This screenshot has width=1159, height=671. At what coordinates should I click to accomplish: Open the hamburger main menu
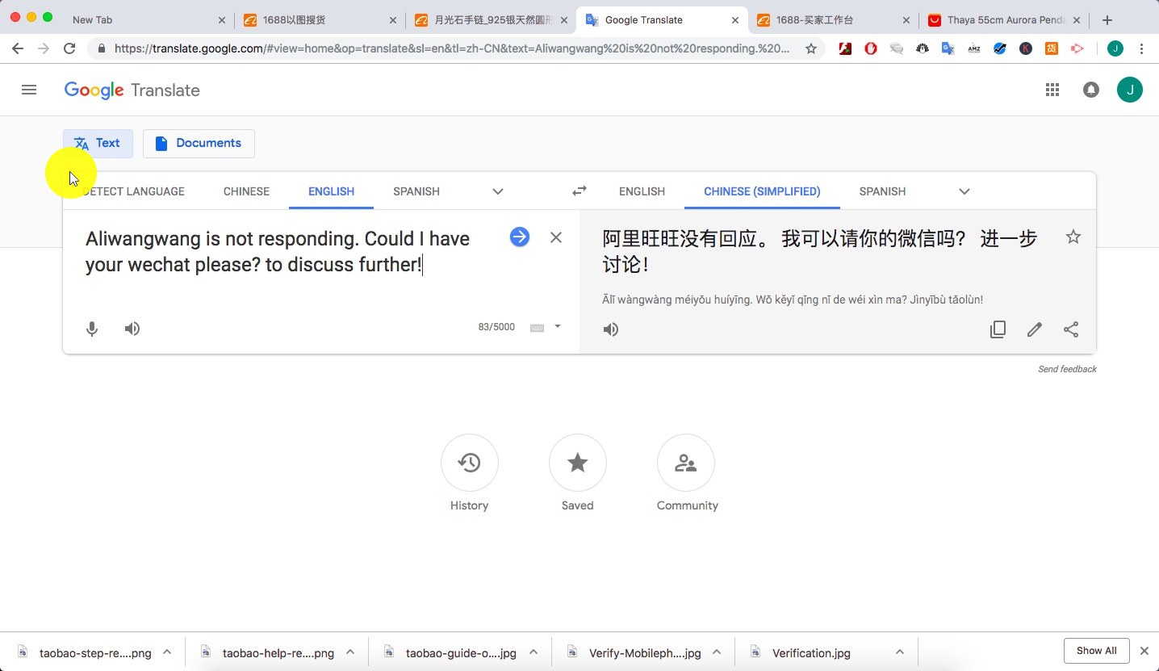pyautogui.click(x=29, y=90)
